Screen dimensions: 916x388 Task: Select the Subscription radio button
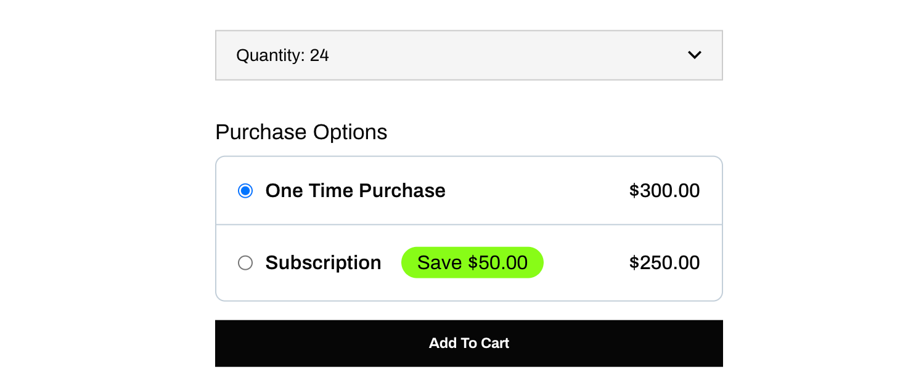pos(245,263)
